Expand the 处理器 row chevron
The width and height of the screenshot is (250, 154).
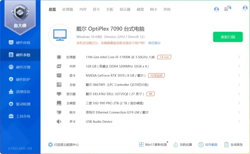point(239,57)
